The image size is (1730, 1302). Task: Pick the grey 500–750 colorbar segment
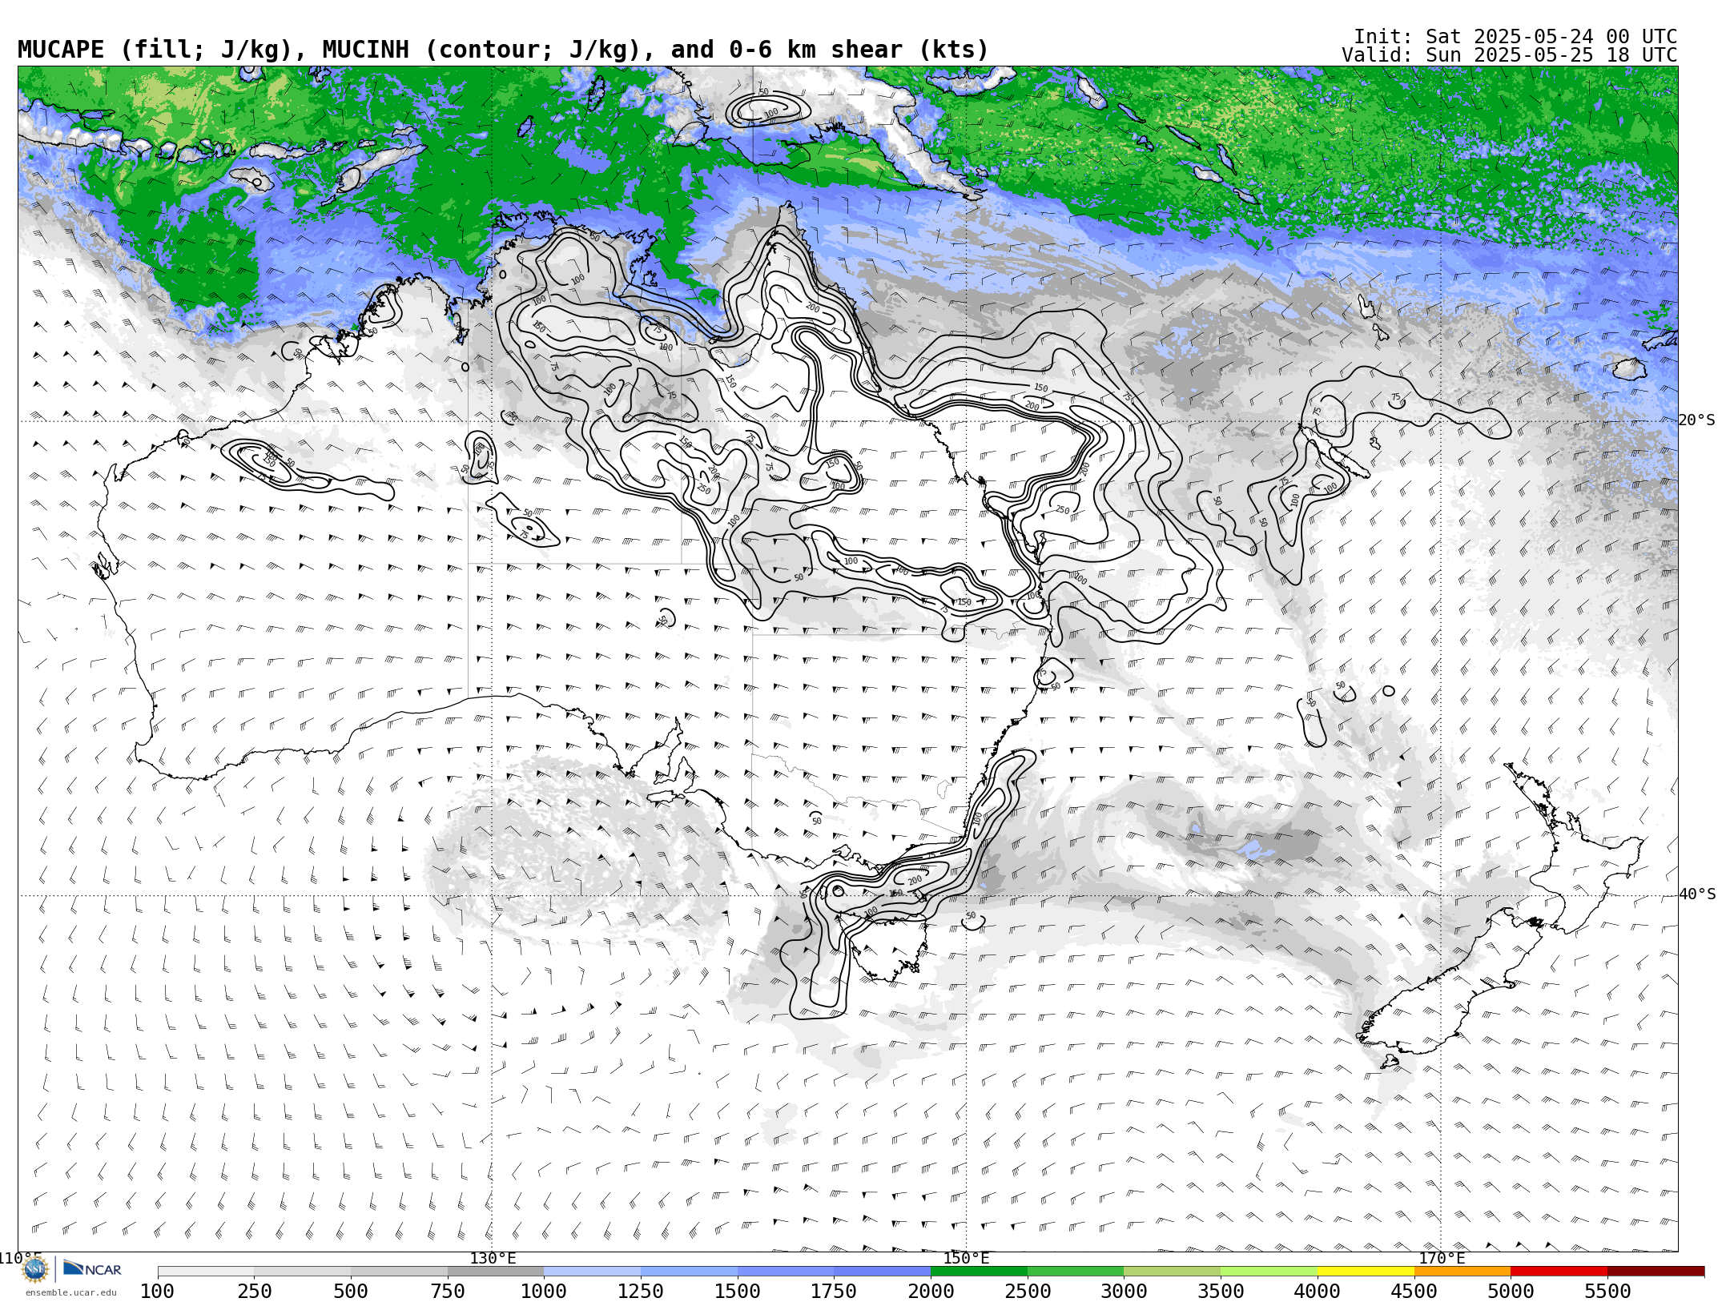399,1272
